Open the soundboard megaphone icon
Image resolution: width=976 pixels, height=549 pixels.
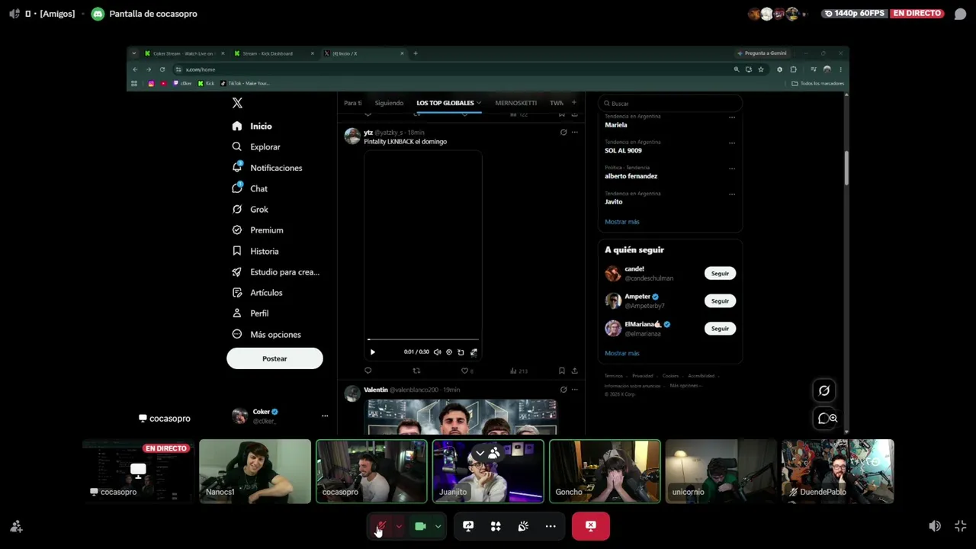(x=523, y=526)
